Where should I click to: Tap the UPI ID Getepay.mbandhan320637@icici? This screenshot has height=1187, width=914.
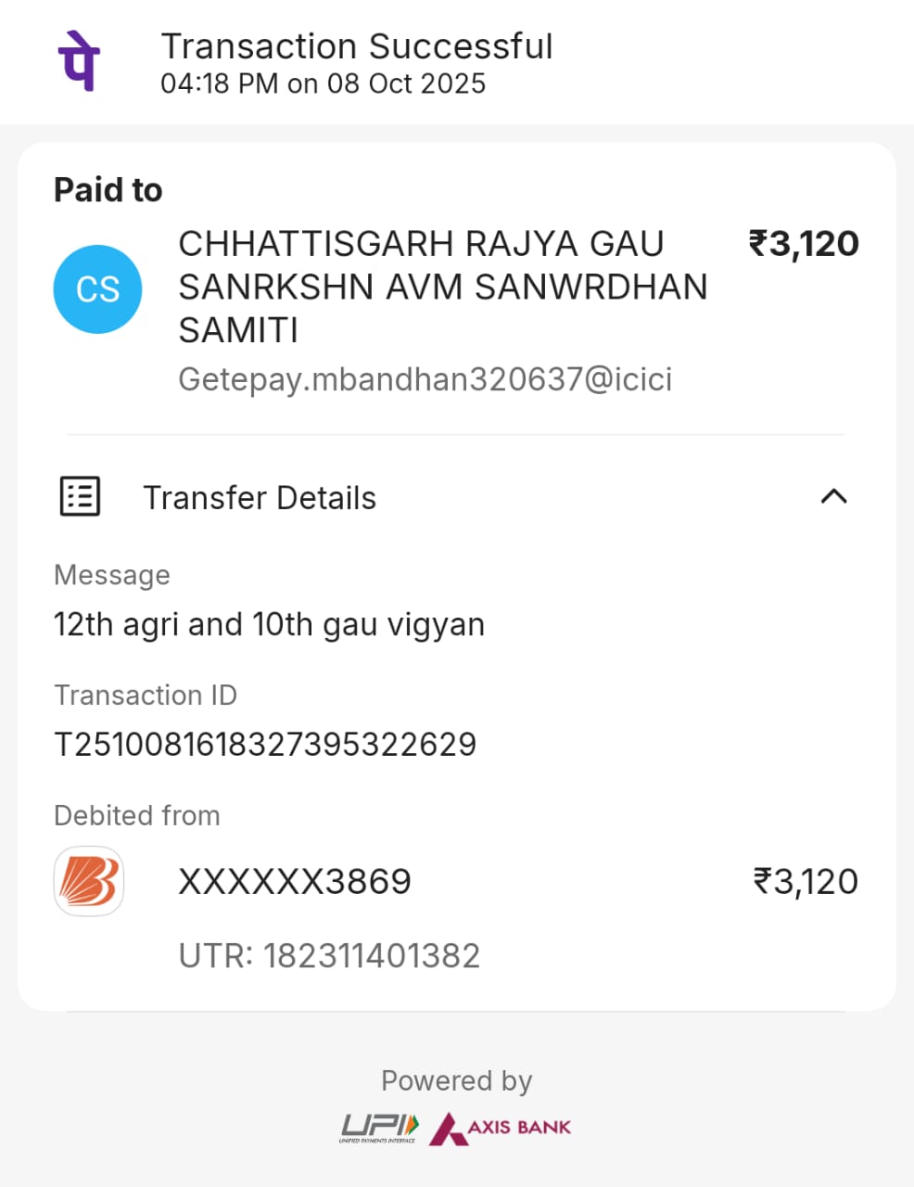pyautogui.click(x=425, y=379)
